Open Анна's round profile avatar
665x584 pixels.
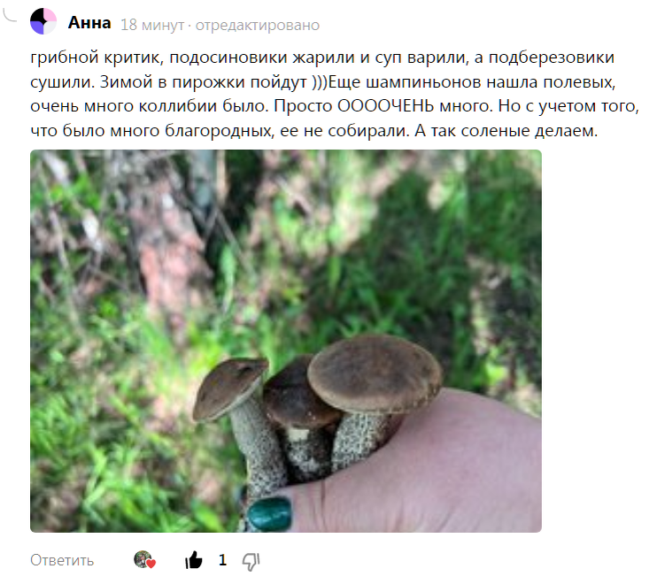pyautogui.click(x=43, y=21)
